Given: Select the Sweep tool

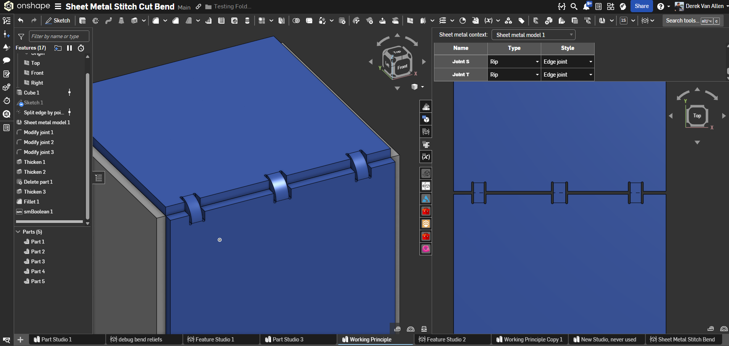Looking at the screenshot, I should click(108, 21).
